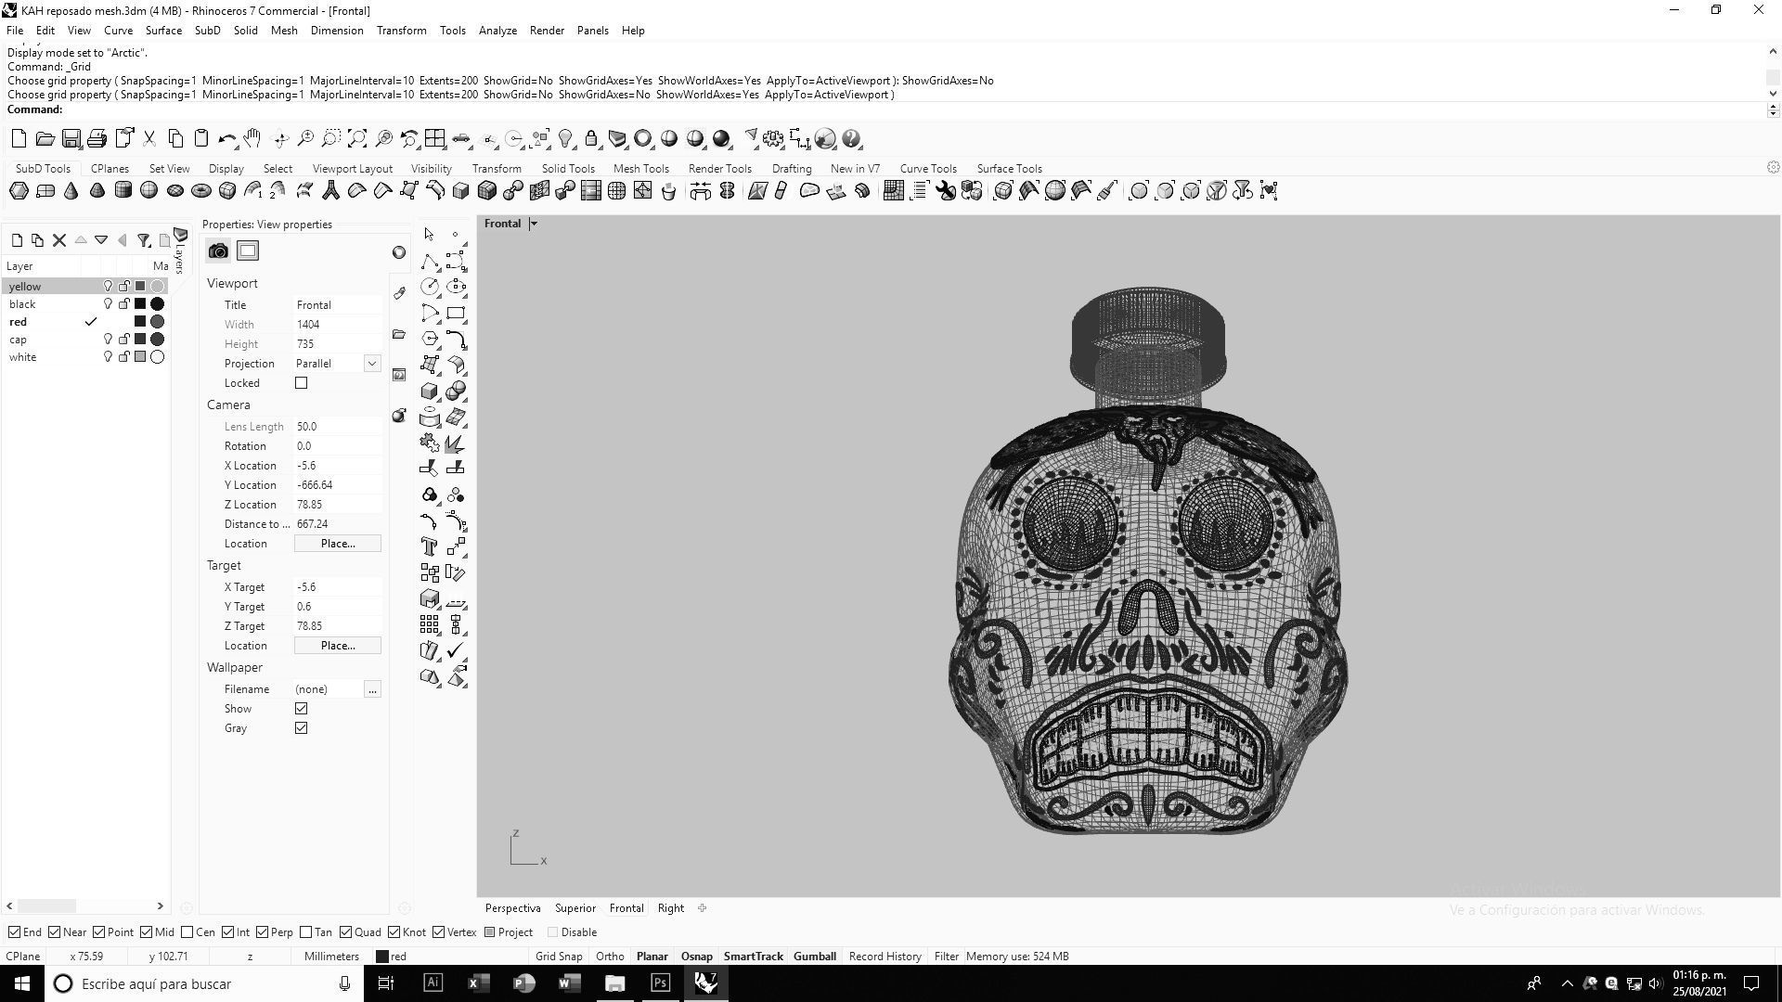Click the SubD sphere icon
Screen dimensions: 1782x1002
click(148, 191)
